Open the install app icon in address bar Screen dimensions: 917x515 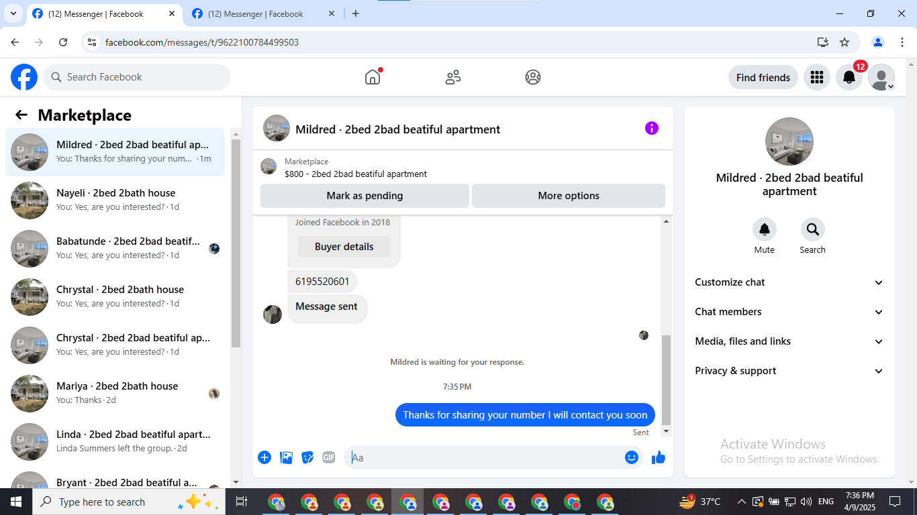823,42
